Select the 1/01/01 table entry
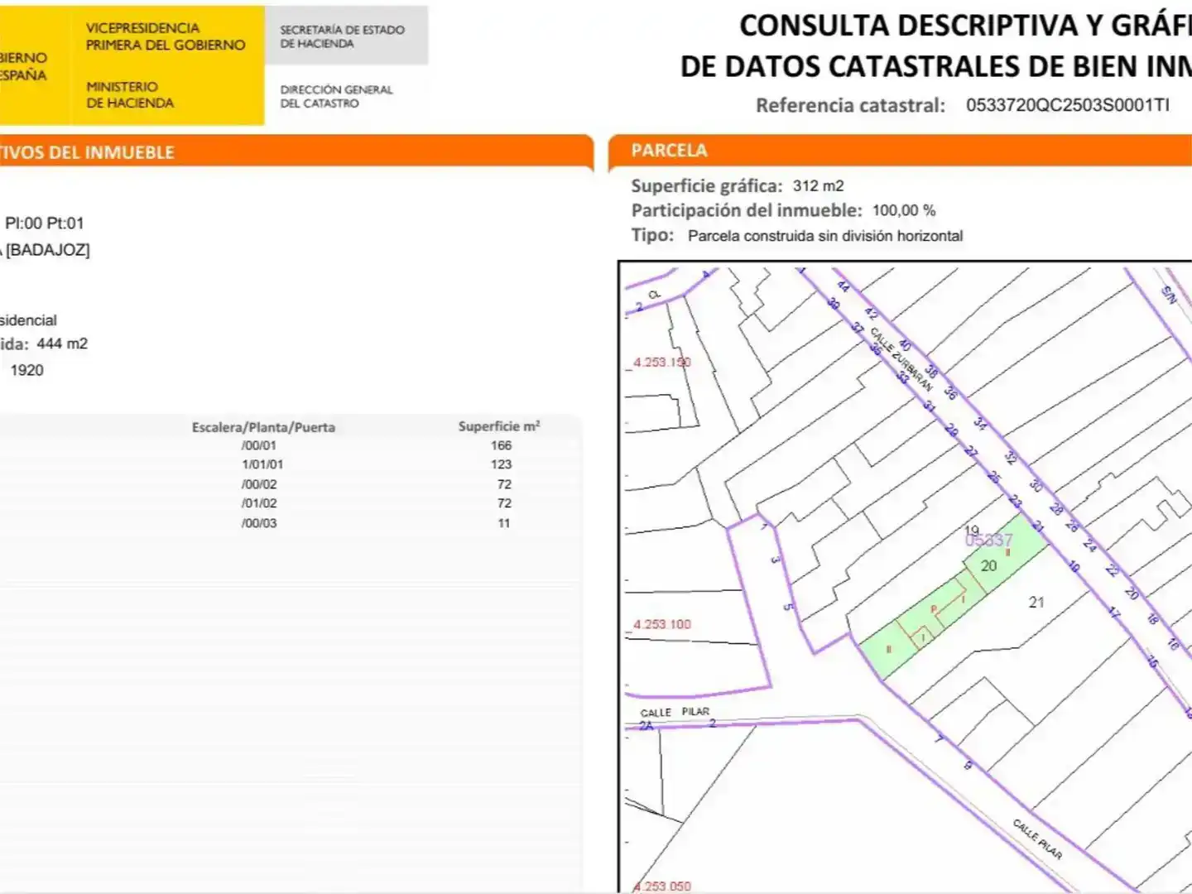1192x894 pixels. (x=262, y=464)
